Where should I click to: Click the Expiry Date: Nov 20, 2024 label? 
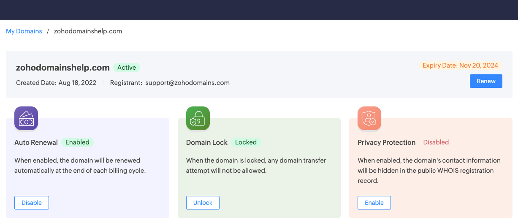[x=460, y=65]
